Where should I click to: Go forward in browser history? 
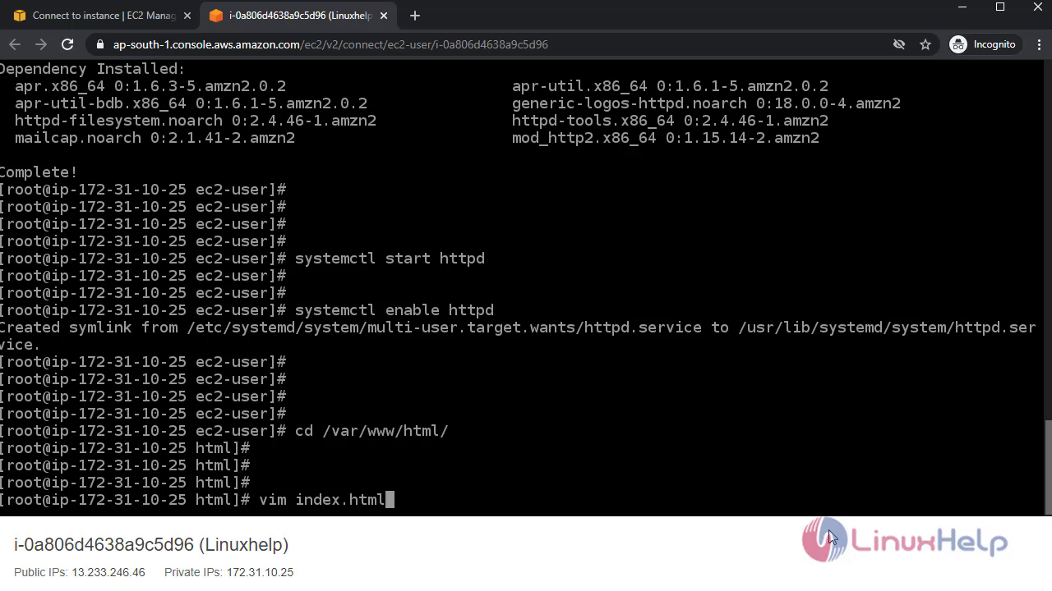point(41,44)
